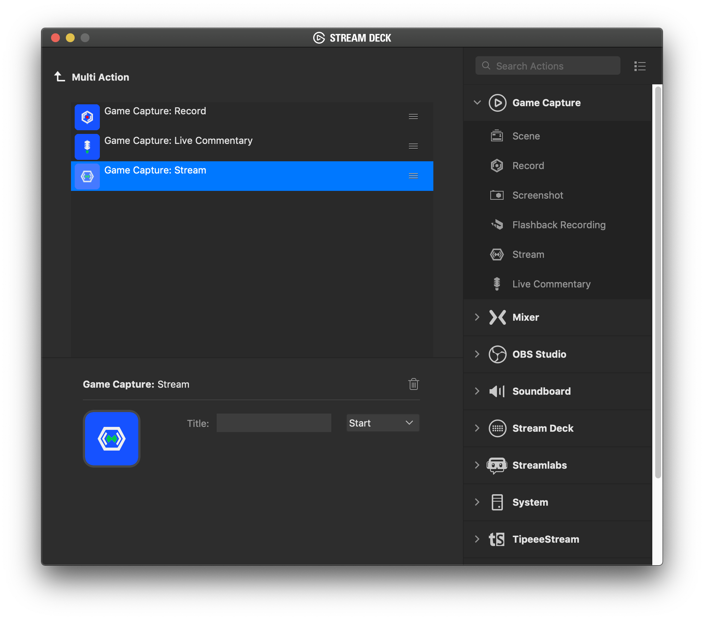The image size is (704, 620).
Task: Click the Record action icon in sidebar
Action: pyautogui.click(x=497, y=165)
